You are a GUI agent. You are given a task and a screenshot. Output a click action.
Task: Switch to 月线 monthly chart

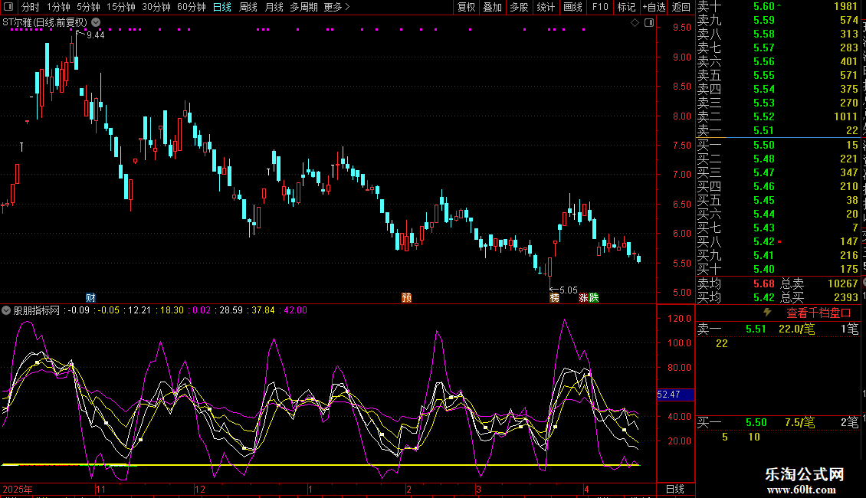click(x=274, y=7)
